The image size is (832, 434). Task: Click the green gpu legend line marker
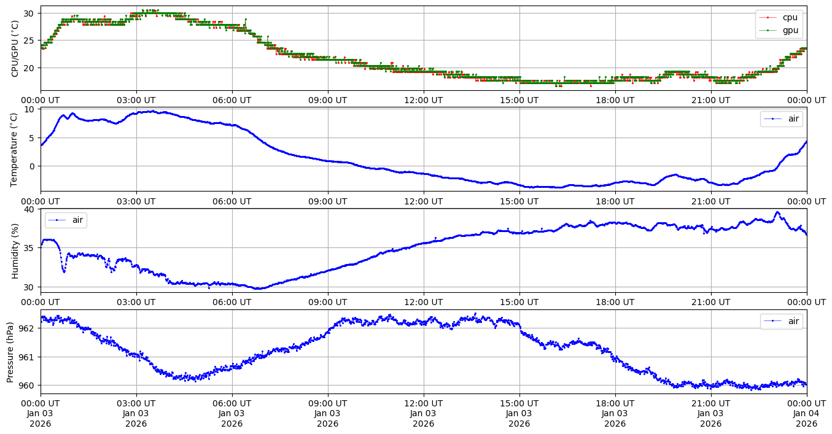point(767,30)
